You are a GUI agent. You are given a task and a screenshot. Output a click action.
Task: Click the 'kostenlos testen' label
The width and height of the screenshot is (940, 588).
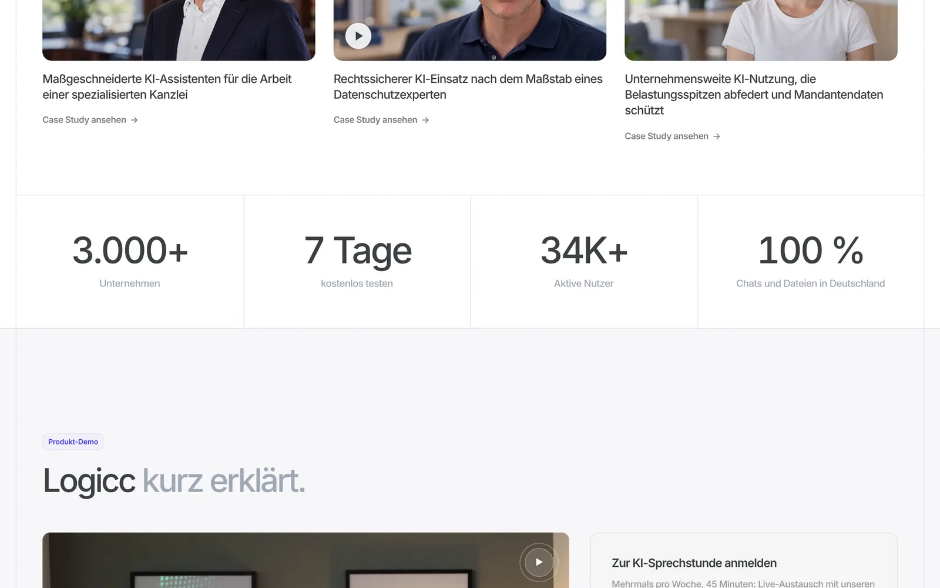357,283
